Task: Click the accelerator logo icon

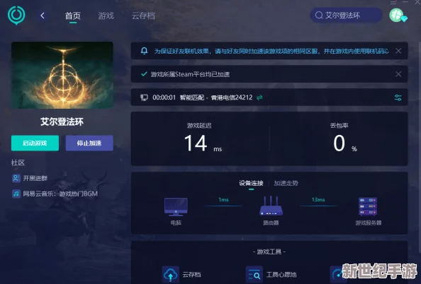Action: coord(16,16)
